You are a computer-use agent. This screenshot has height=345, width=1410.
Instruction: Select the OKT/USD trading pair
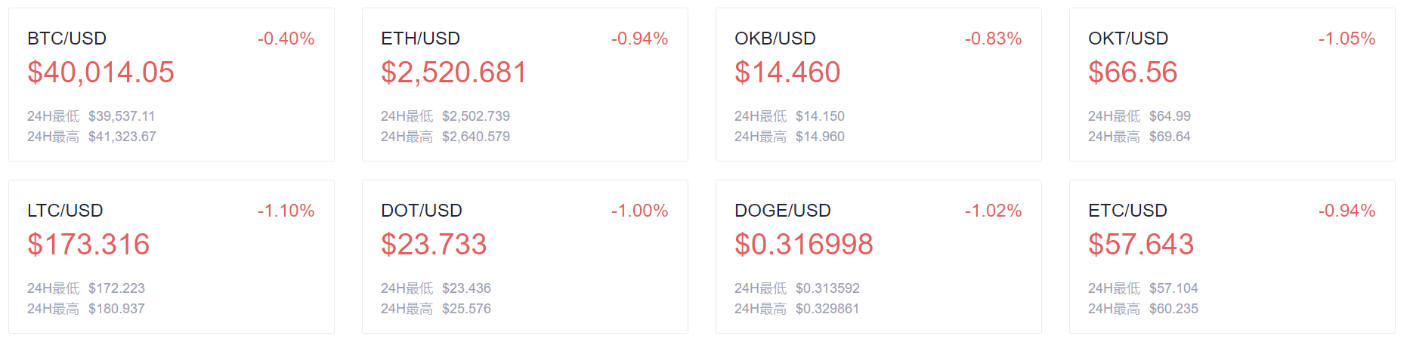[1128, 39]
